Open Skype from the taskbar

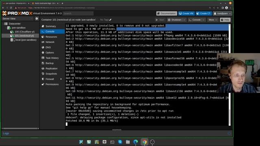(120, 142)
